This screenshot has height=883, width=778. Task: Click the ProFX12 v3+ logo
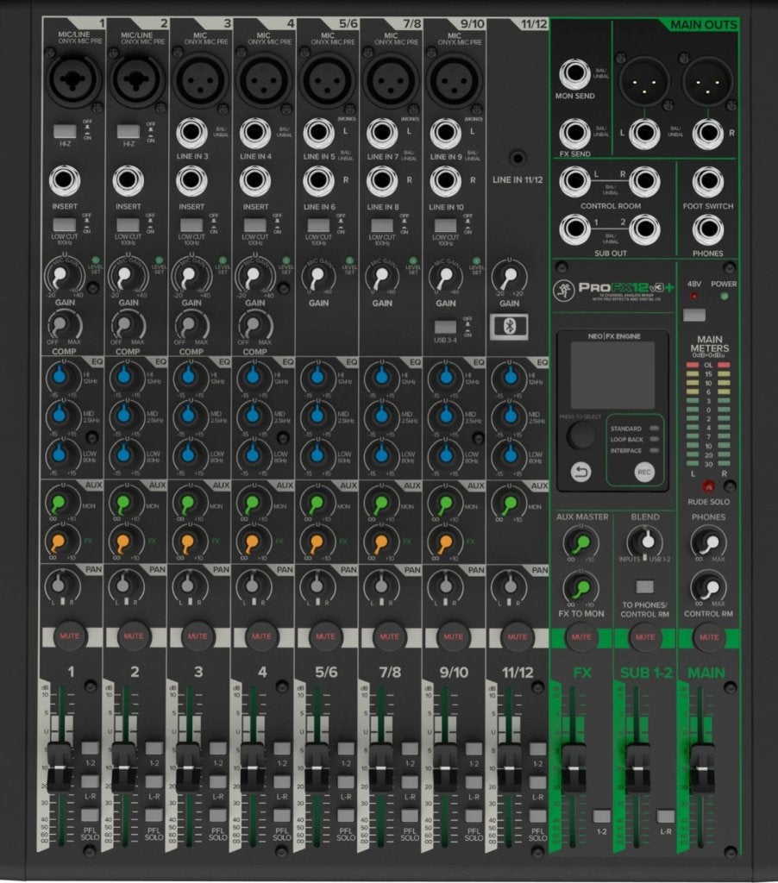pyautogui.click(x=613, y=291)
